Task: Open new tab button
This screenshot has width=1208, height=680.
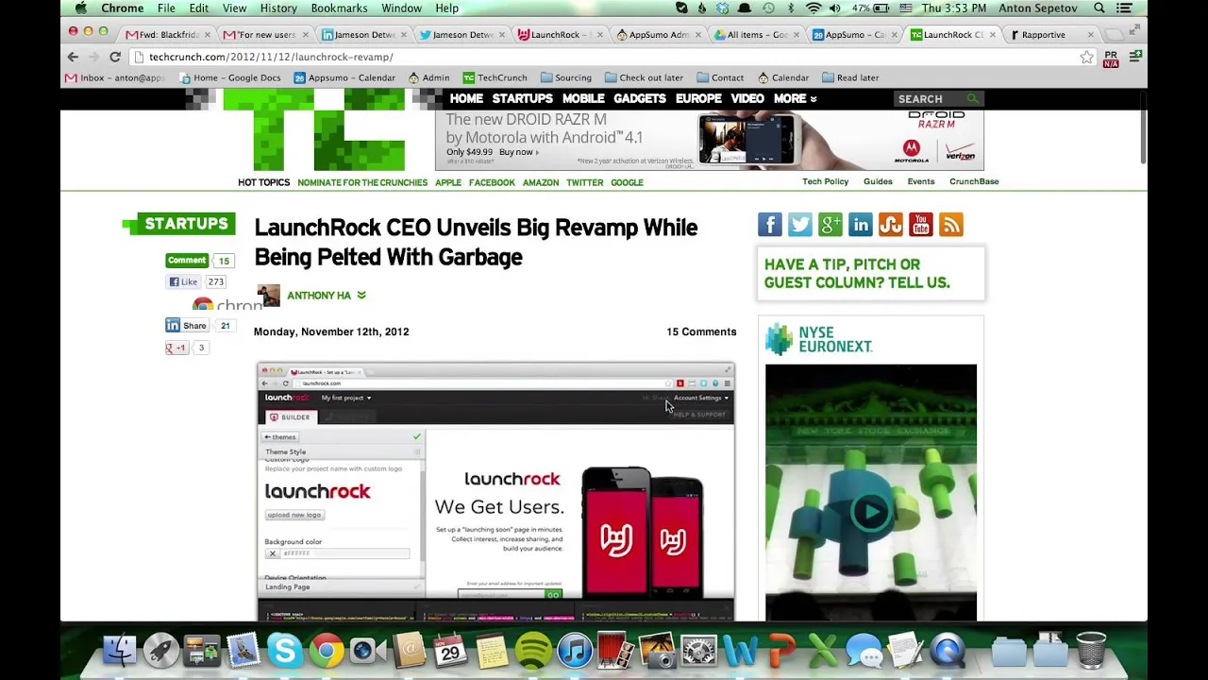Action: click(x=1115, y=35)
